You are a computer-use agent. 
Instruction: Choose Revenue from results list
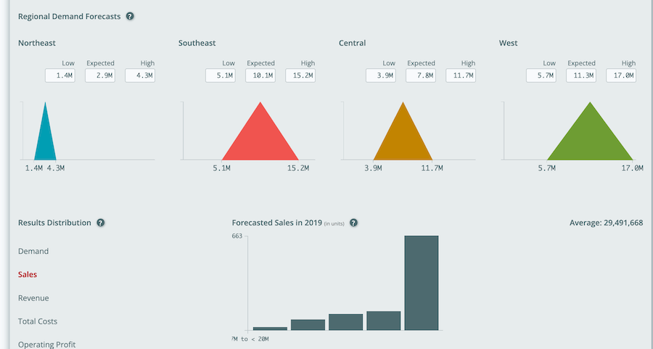(35, 297)
